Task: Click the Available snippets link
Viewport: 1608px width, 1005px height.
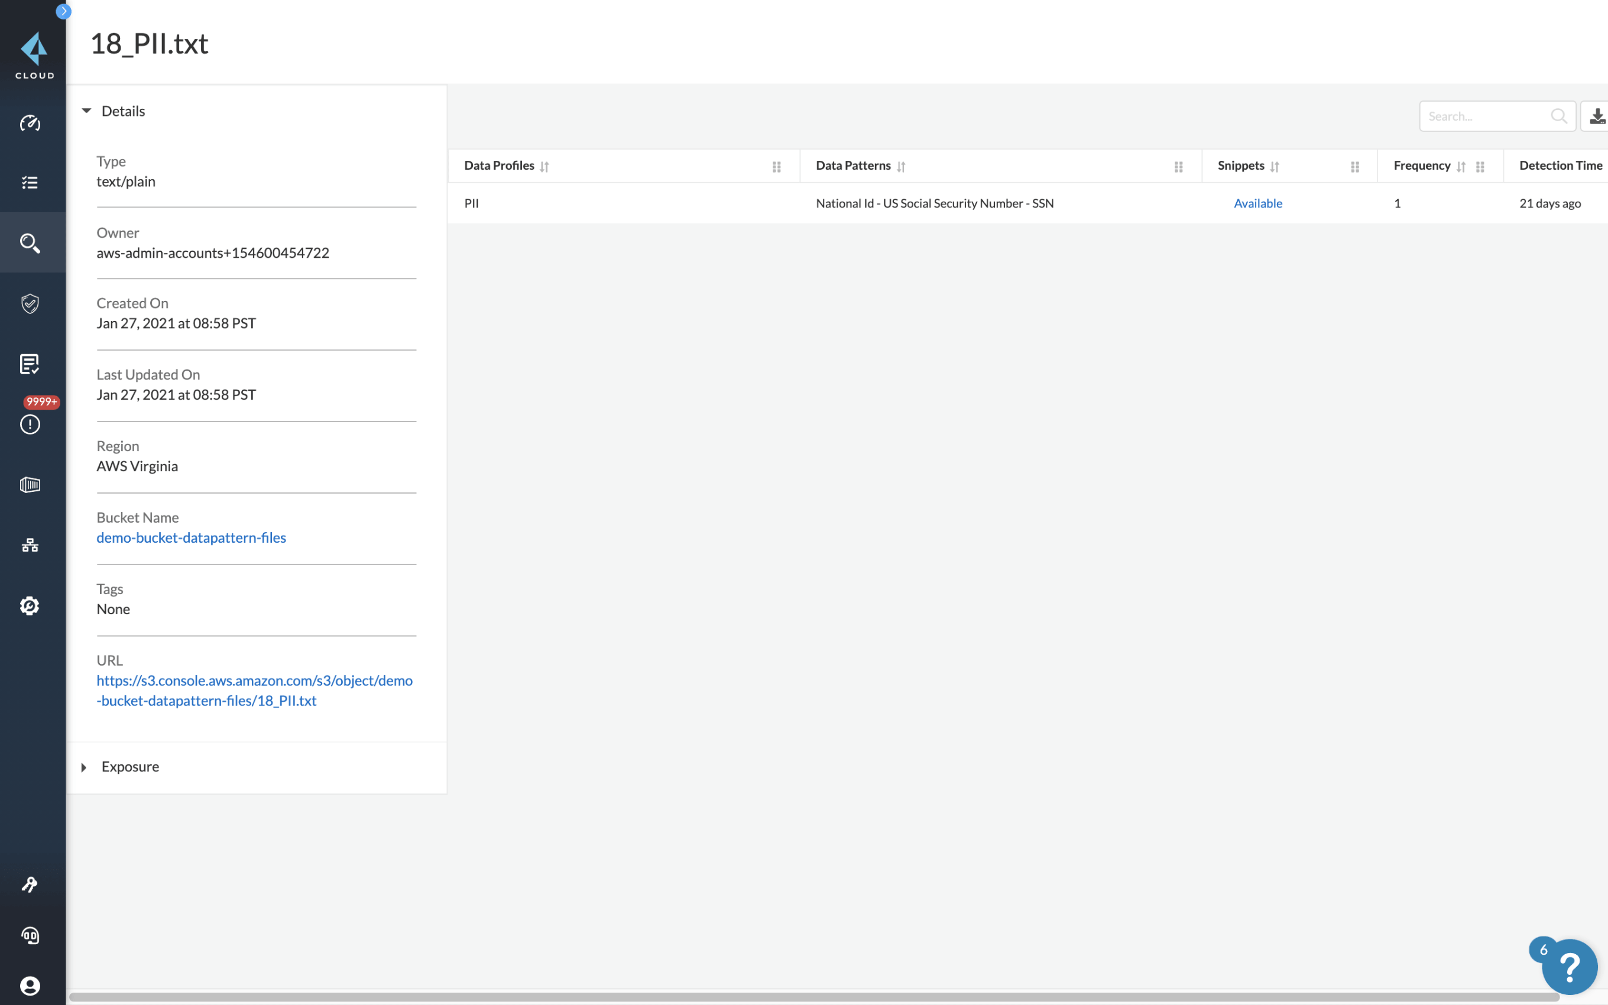Action: coord(1257,203)
